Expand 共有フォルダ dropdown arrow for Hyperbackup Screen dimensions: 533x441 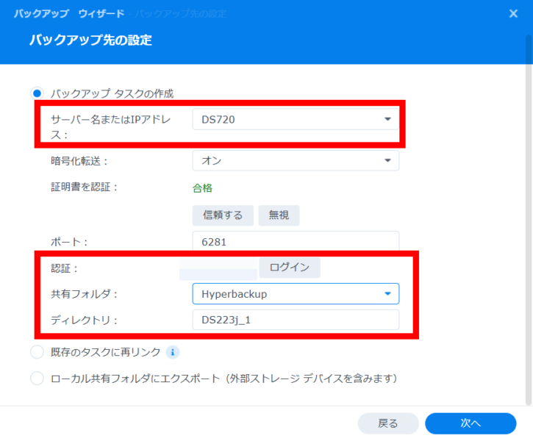387,294
